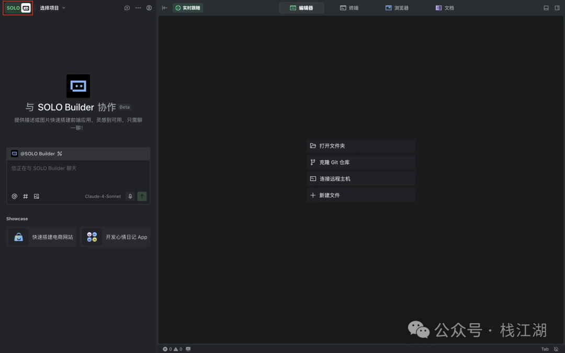This screenshot has width=565, height=353.
Task: Open the Claude-4-Sonnet model selector
Action: [x=103, y=196]
